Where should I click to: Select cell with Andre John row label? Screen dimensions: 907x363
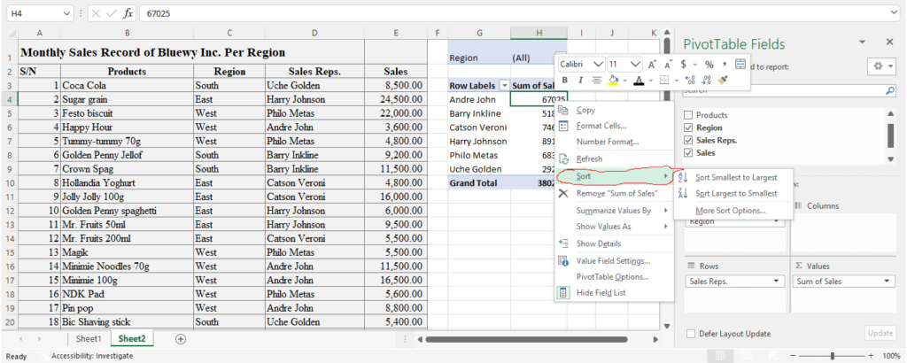point(479,99)
